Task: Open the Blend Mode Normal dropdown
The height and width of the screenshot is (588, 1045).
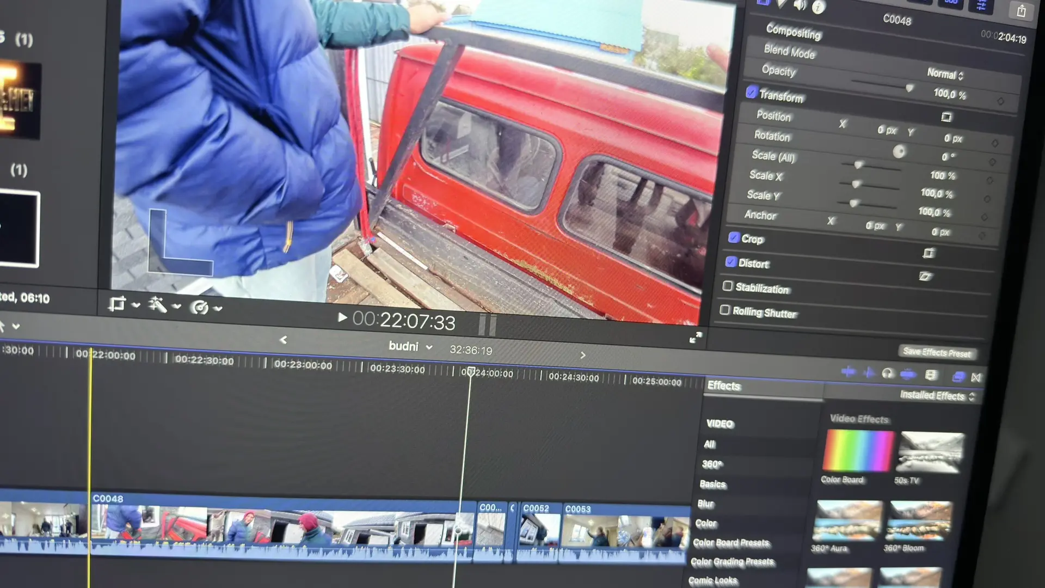Action: [x=945, y=74]
